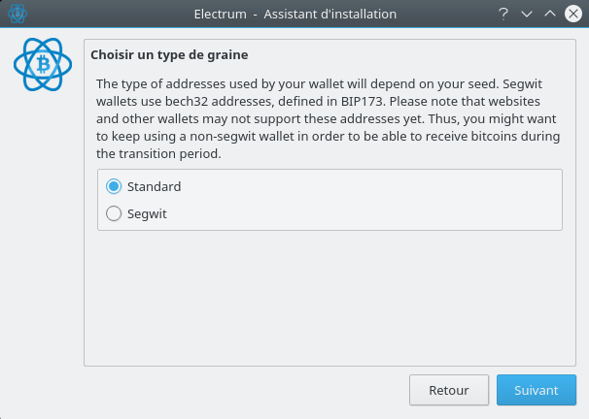This screenshot has height=419, width=589.
Task: Minimize the installation wizard window
Action: coord(528,14)
